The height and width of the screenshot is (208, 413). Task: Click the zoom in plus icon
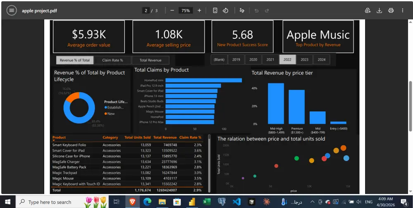[x=199, y=11]
